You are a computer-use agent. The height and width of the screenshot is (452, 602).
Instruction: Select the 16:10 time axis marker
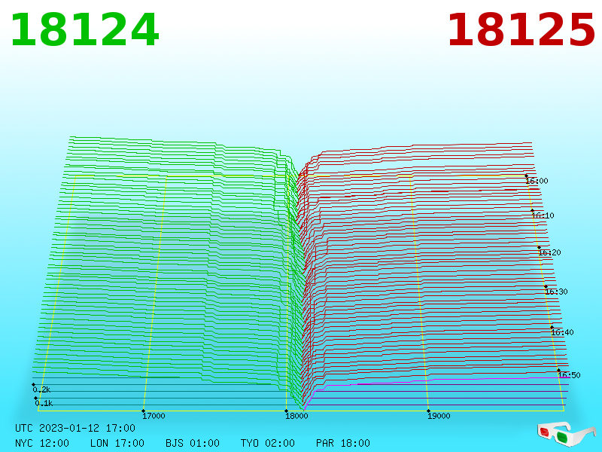coord(543,215)
